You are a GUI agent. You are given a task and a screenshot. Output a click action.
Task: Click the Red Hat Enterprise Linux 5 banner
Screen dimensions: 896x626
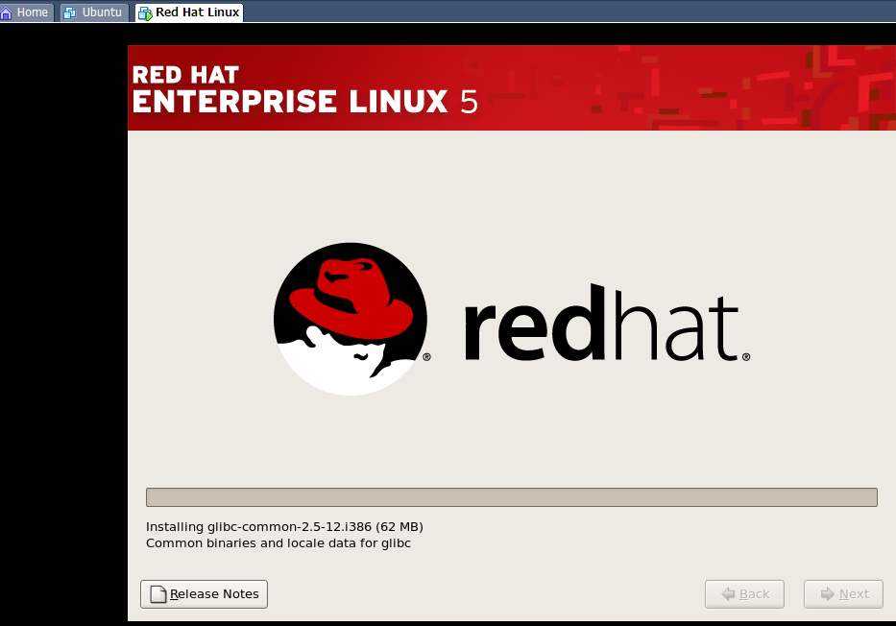point(511,87)
